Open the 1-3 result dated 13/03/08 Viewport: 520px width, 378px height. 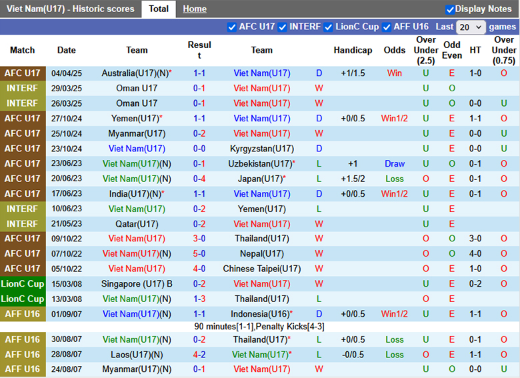click(199, 299)
